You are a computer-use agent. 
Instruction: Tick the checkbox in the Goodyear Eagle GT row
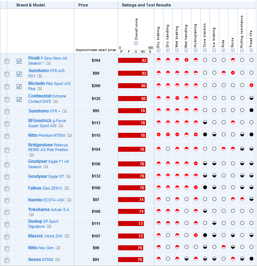click(7, 177)
